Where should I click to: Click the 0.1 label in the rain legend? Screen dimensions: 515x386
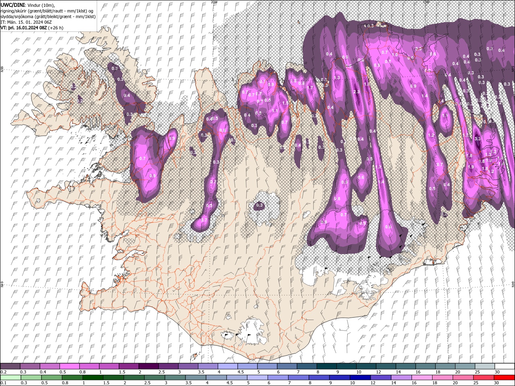tap(3, 383)
